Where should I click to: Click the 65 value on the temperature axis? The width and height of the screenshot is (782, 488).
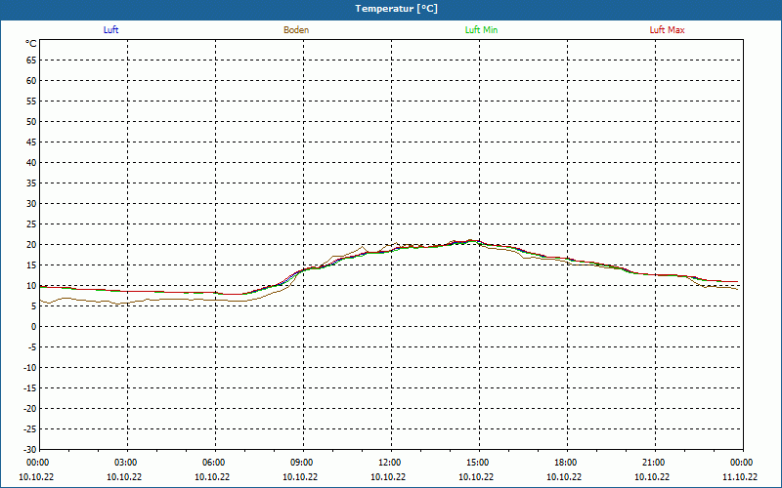[x=31, y=61]
